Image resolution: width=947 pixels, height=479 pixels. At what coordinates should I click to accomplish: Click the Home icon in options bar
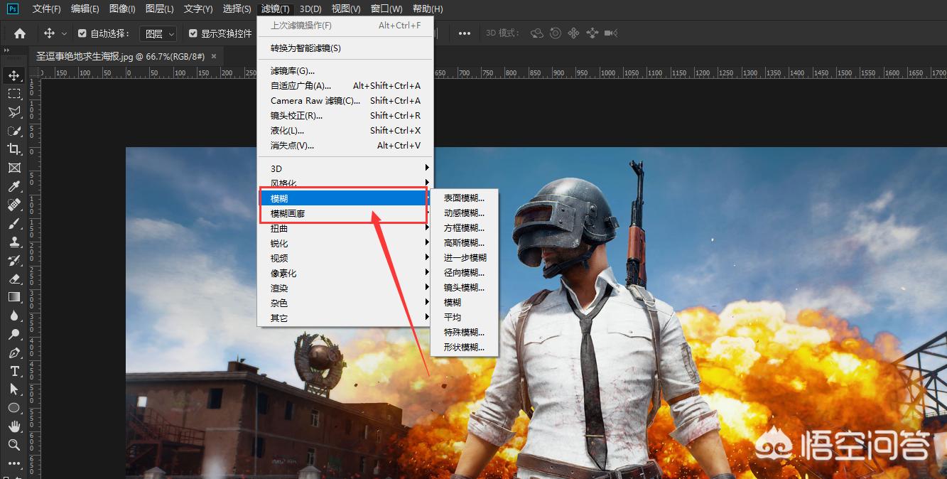(19, 33)
